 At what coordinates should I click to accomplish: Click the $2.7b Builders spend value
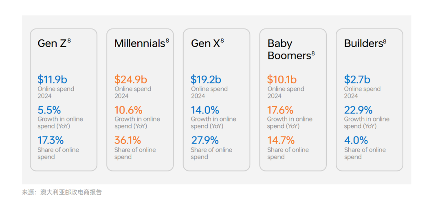357,80
